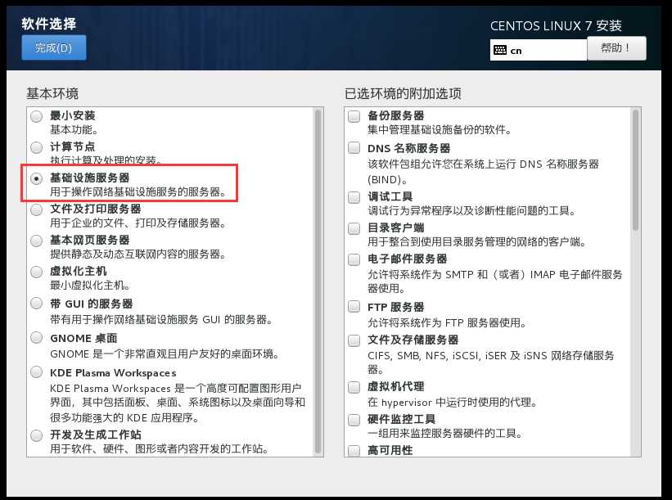This screenshot has width=672, height=500.
Task: Click the 已选环境的附加选项 section heading
Action: pos(403,94)
